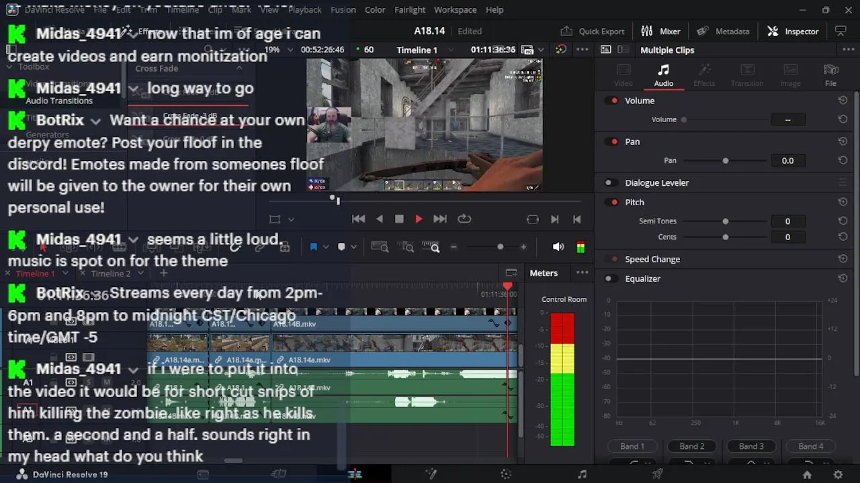Viewport: 860px width, 483px height.
Task: Select the Band 2 button
Action: (692, 446)
